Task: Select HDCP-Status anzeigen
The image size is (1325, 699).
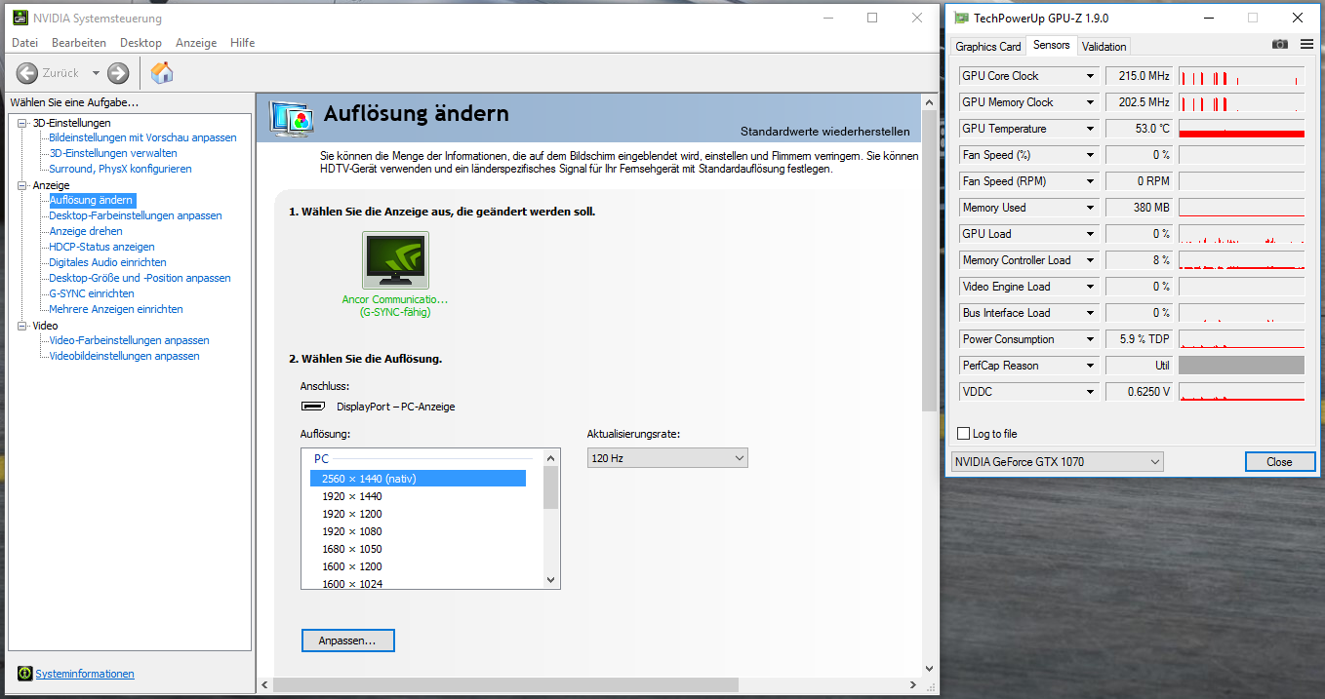Action: (101, 247)
